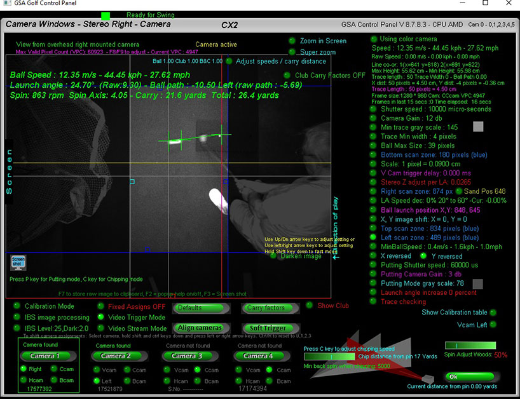
Task: Select X, Y image shift setting
Action: (x=373, y=219)
